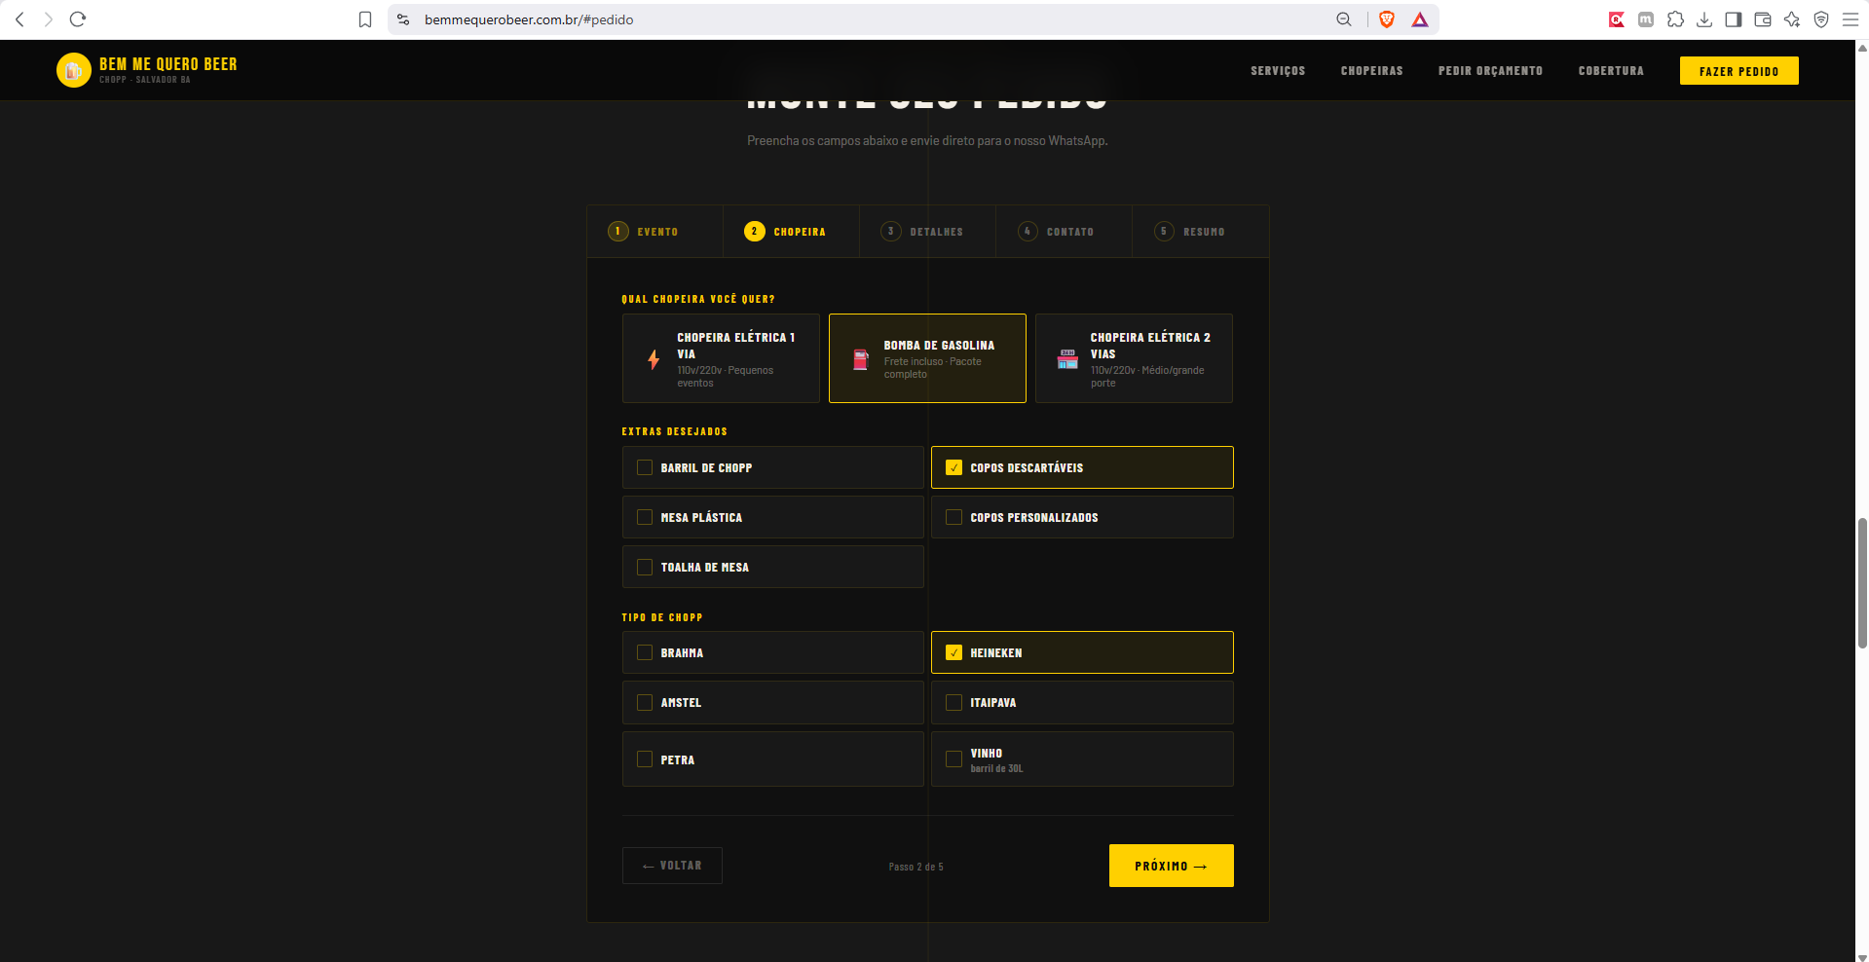This screenshot has width=1869, height=962.
Task: Click the Próximo next-step button
Action: tap(1171, 866)
